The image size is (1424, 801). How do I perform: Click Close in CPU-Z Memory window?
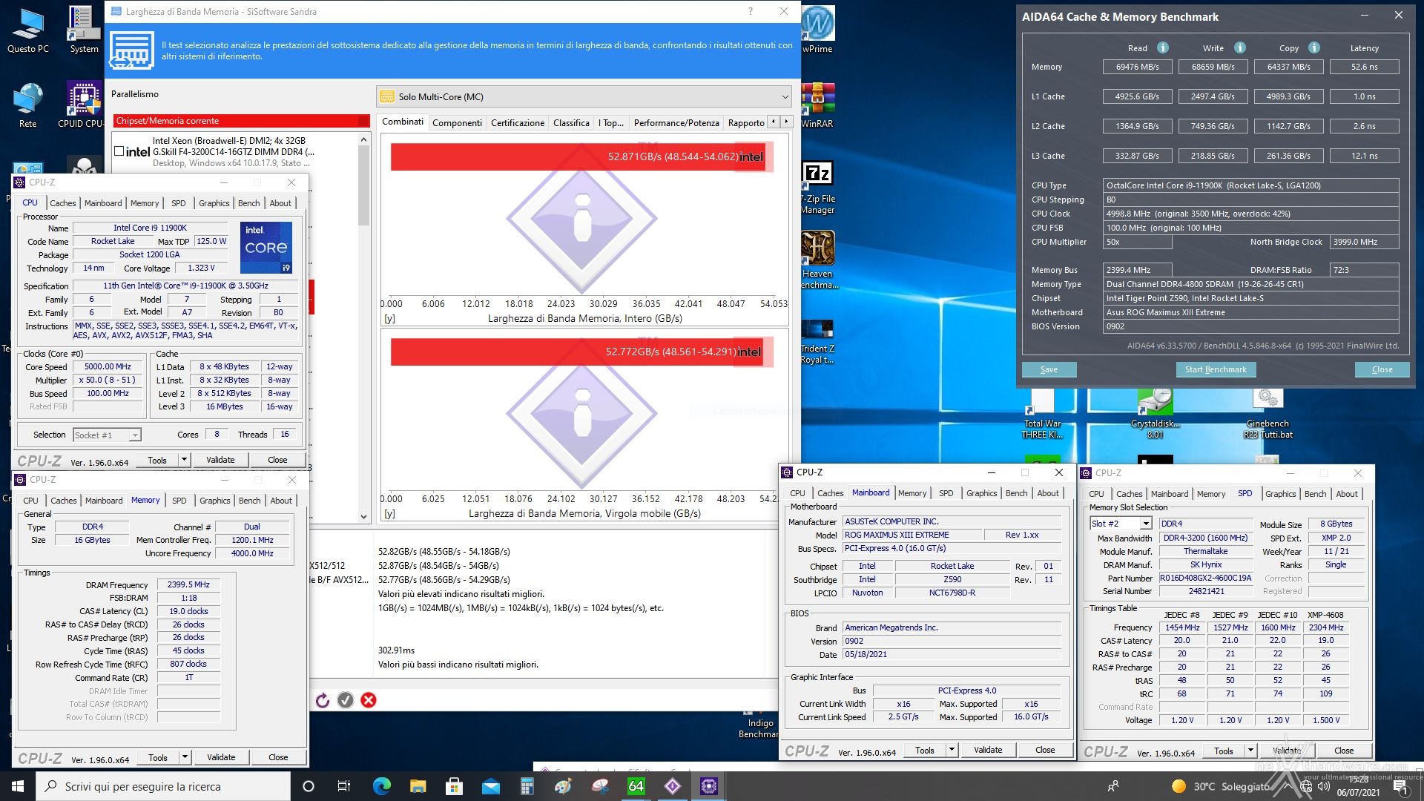click(x=278, y=757)
